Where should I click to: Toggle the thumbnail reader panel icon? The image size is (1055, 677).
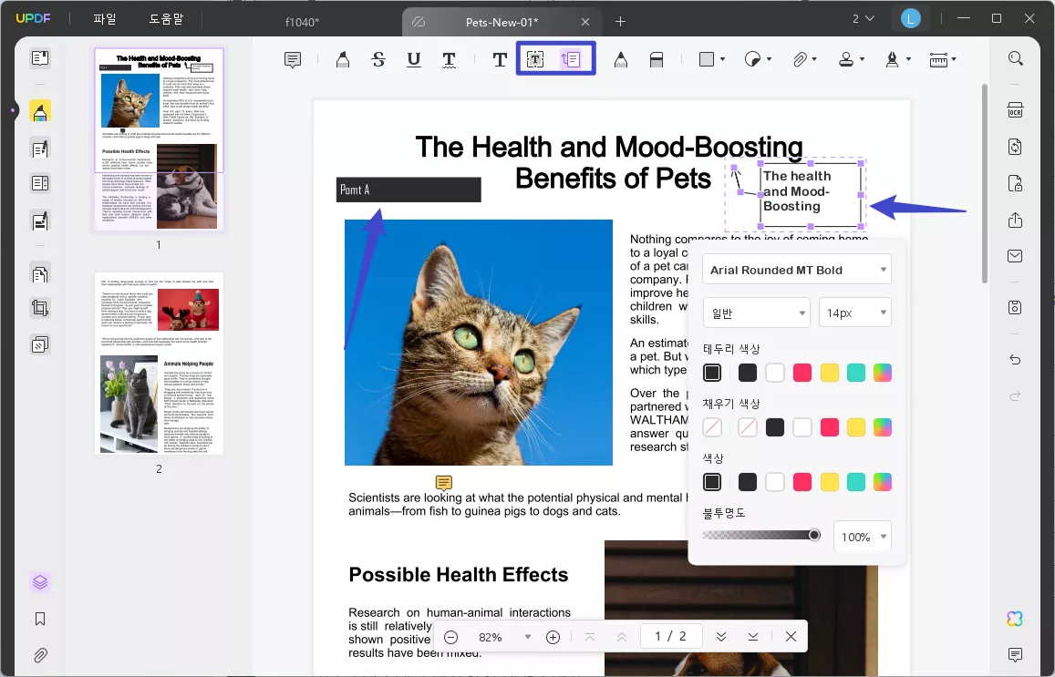40,58
